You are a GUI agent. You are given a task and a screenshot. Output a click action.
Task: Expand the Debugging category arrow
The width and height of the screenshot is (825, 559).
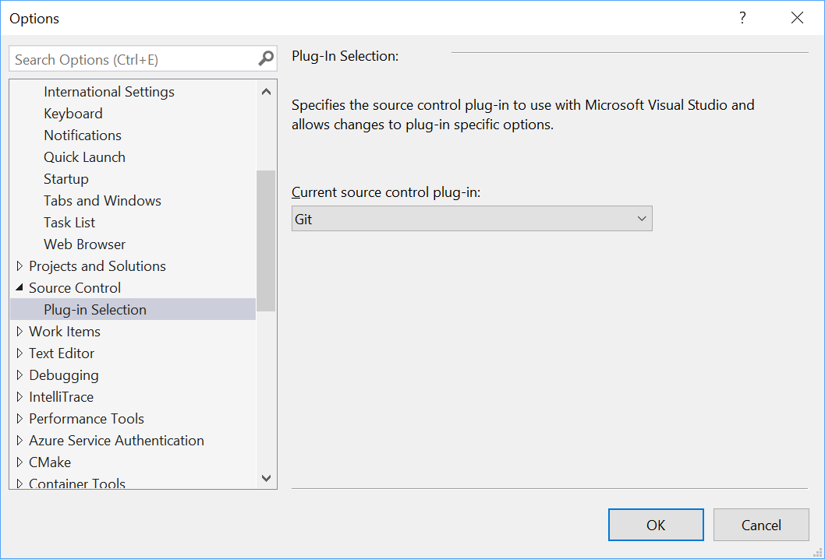tap(20, 375)
